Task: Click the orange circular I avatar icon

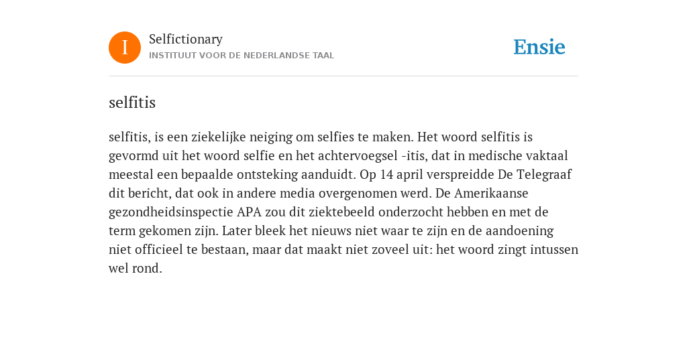Action: [x=125, y=48]
